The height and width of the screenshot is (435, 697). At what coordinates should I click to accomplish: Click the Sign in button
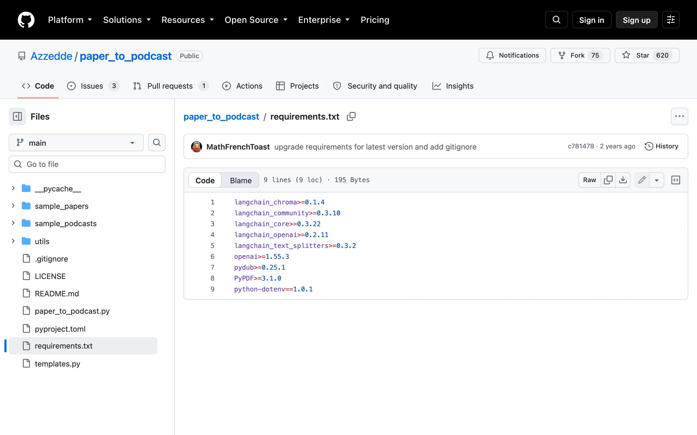point(591,20)
